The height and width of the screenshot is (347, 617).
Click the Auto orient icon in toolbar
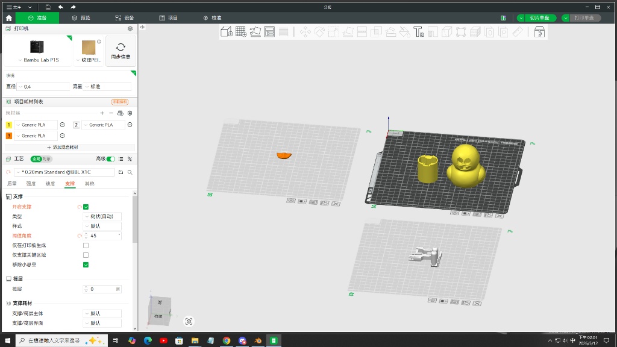[255, 32]
